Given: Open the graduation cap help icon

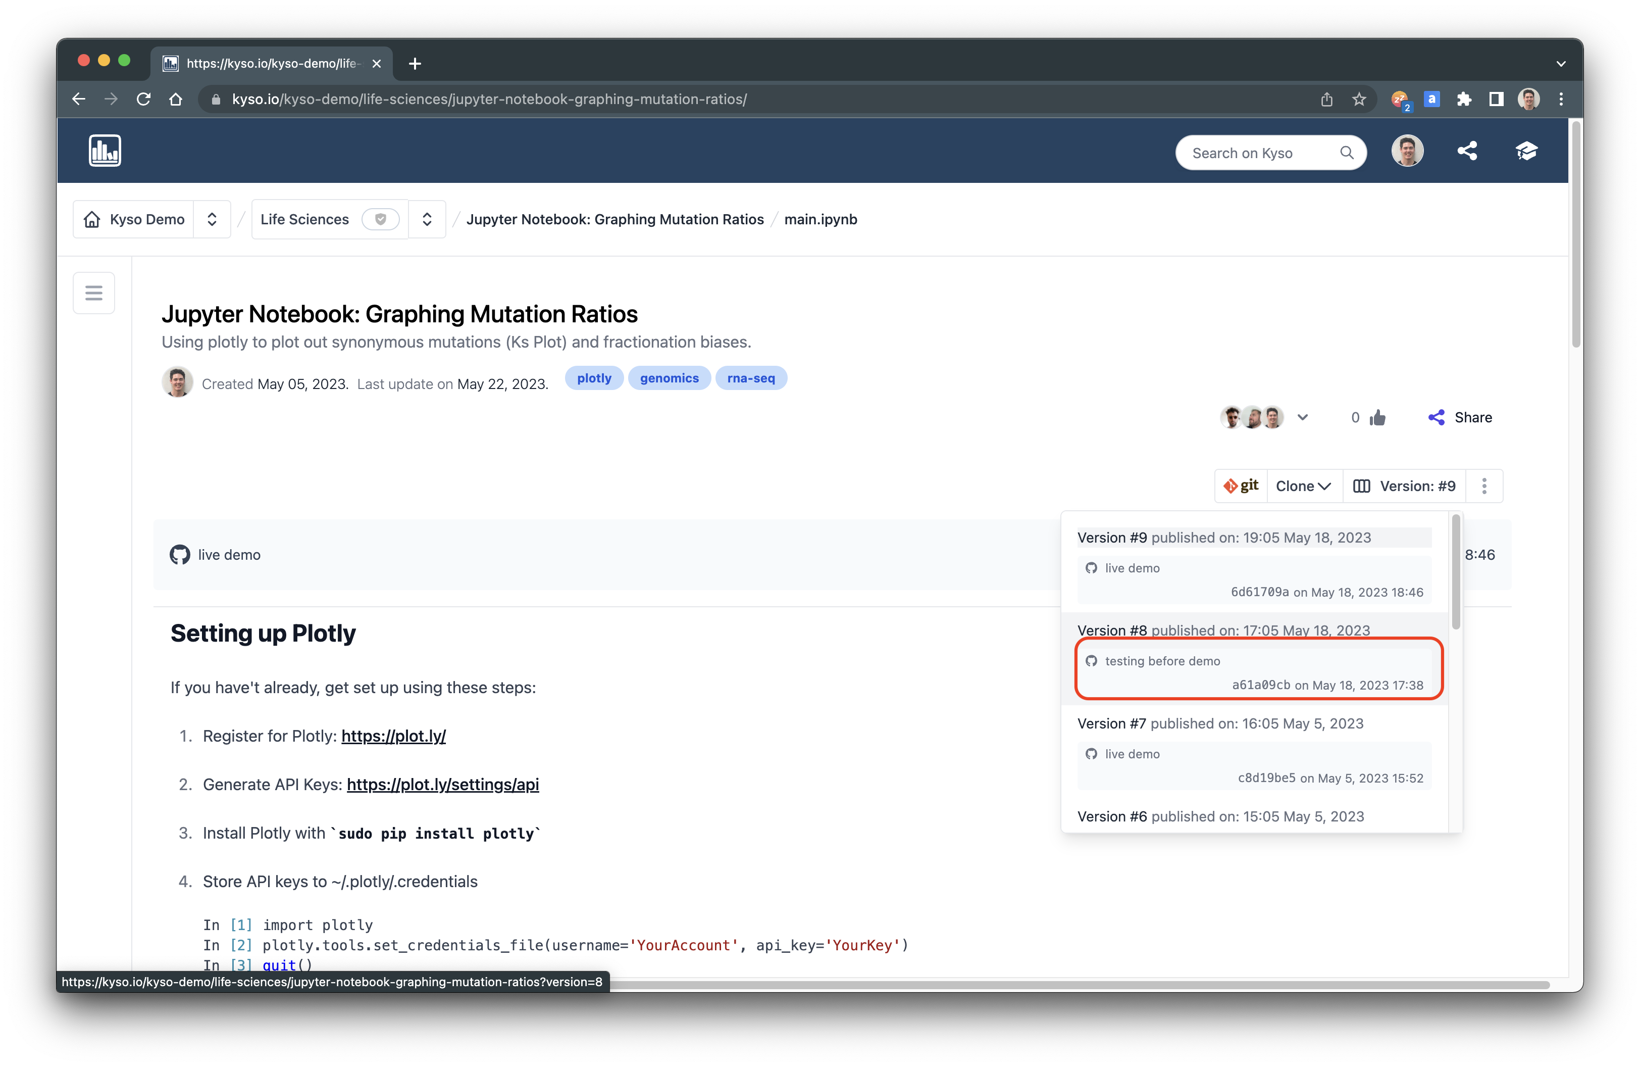Looking at the screenshot, I should coord(1526,151).
